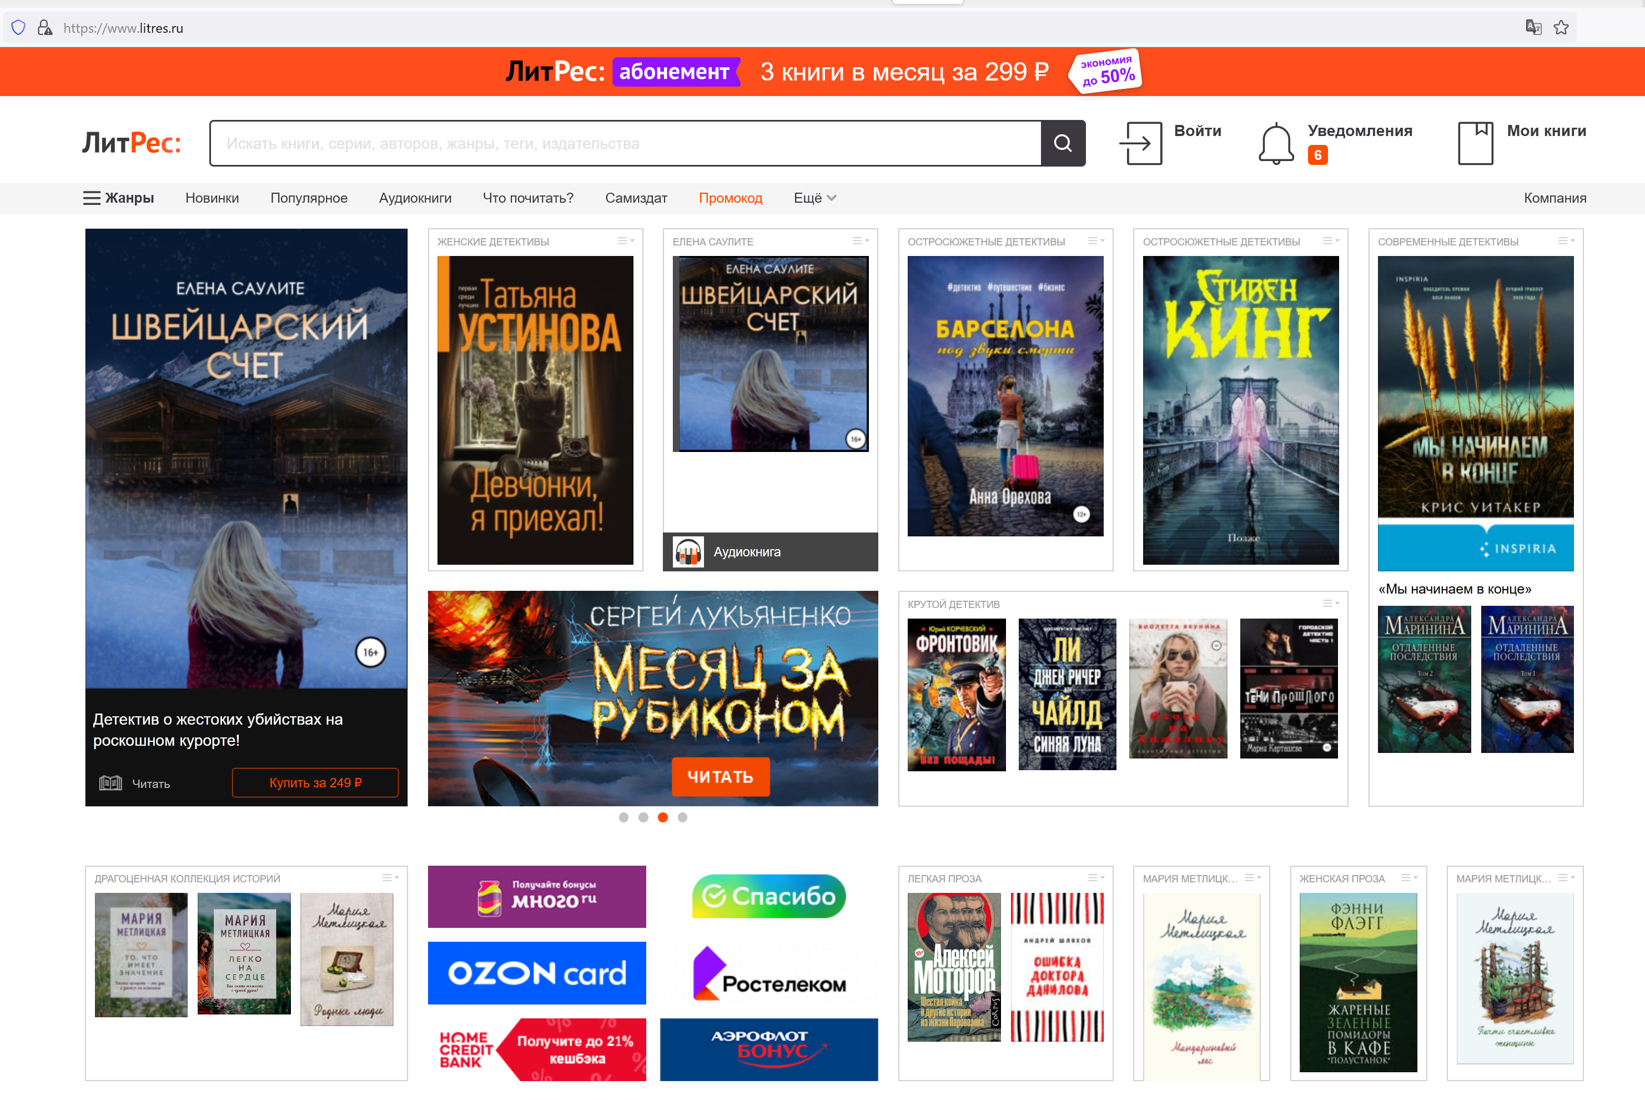Screen dimensions: 1645x1100
Task: Select the second carousel dot
Action: [x=643, y=817]
